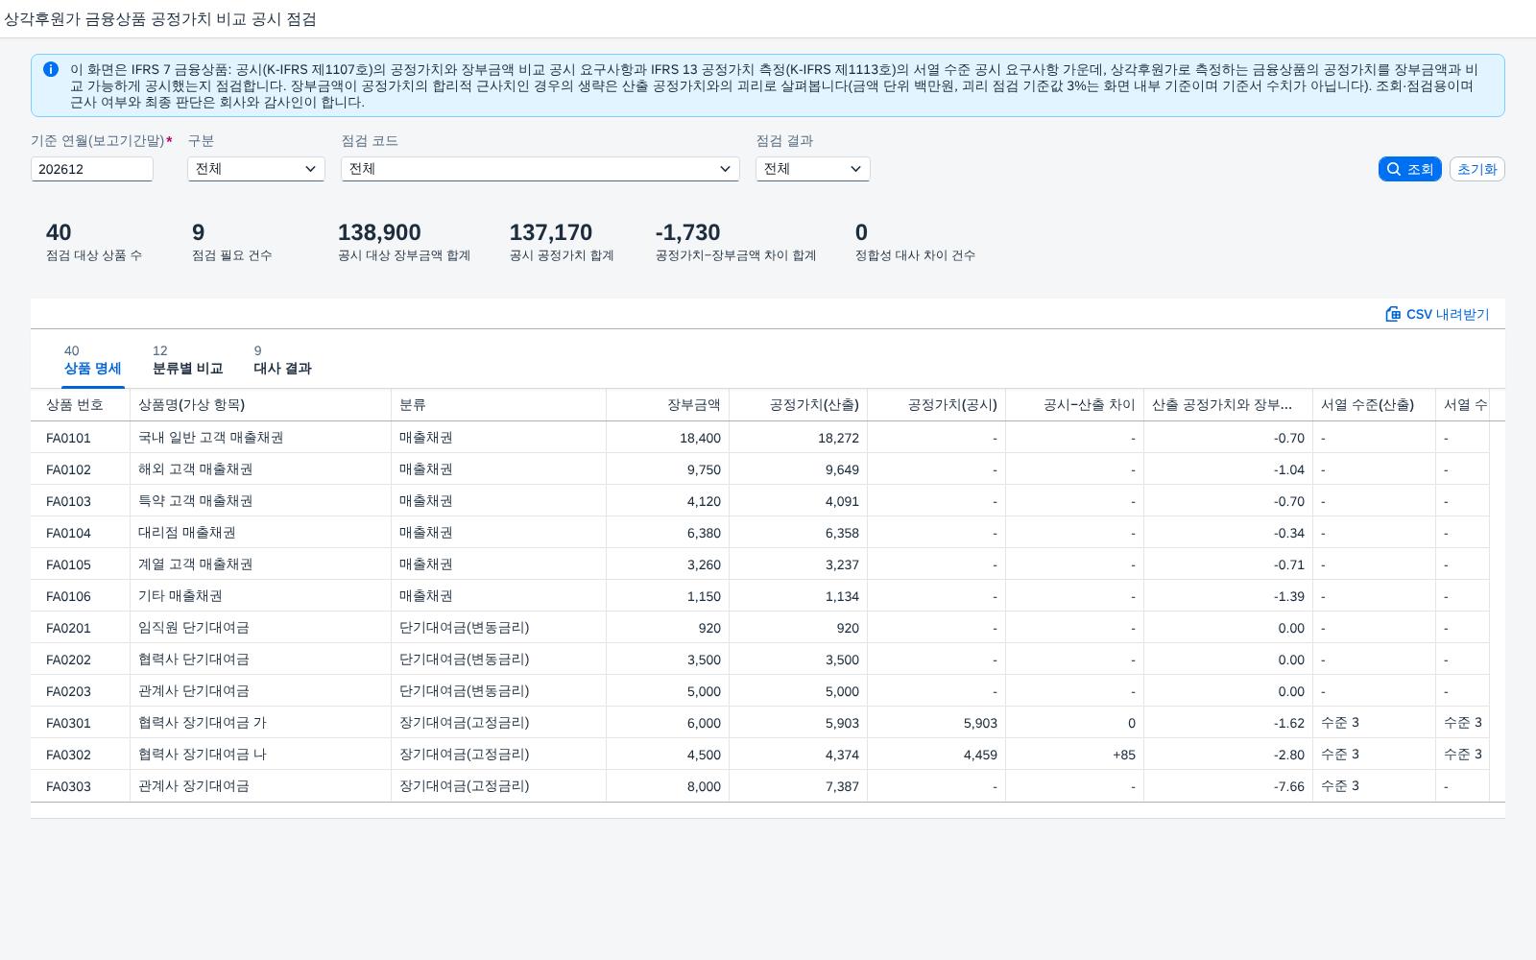Click the 점검 필요 건수 value 9
The image size is (1536, 960).
click(x=199, y=232)
